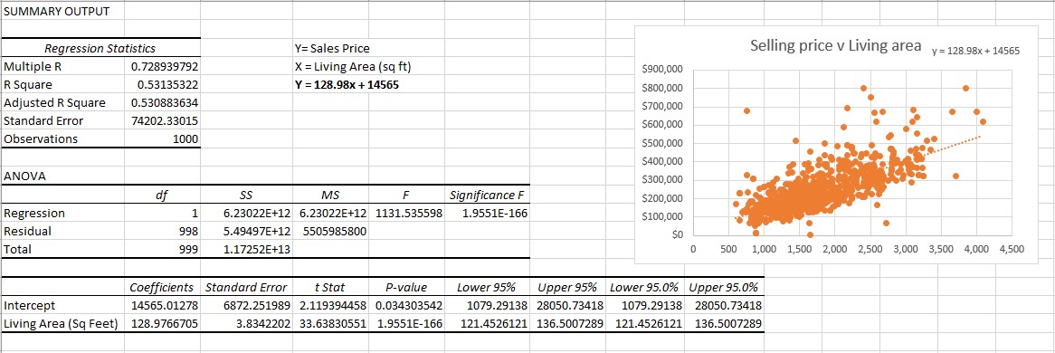This screenshot has width=1055, height=353.
Task: Click the Regression Statistics header cell
Action: tap(100, 49)
